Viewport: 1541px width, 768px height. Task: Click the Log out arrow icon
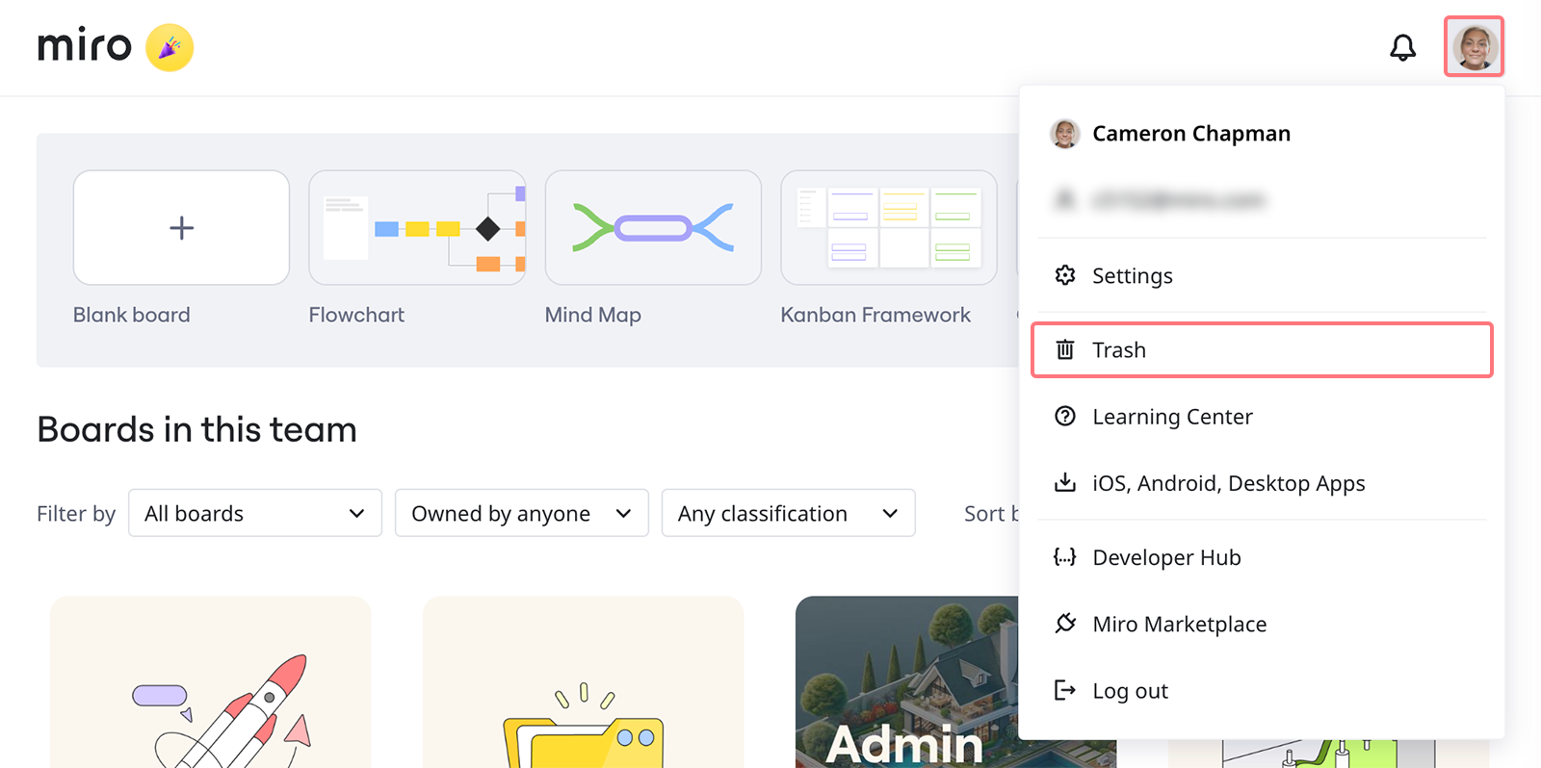1064,690
